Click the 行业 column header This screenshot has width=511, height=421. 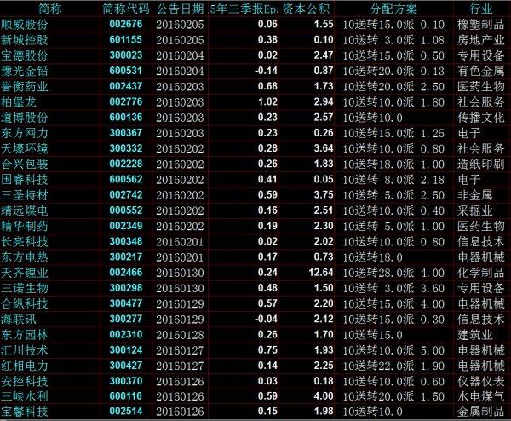[481, 9]
